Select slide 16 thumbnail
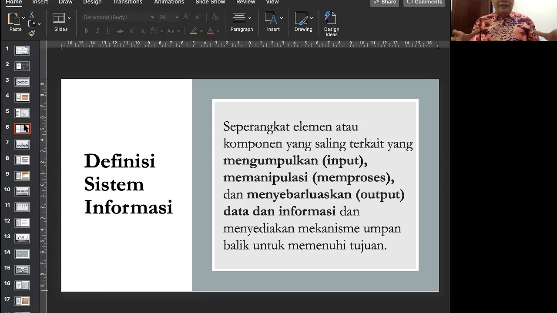The image size is (557, 313). 22,285
